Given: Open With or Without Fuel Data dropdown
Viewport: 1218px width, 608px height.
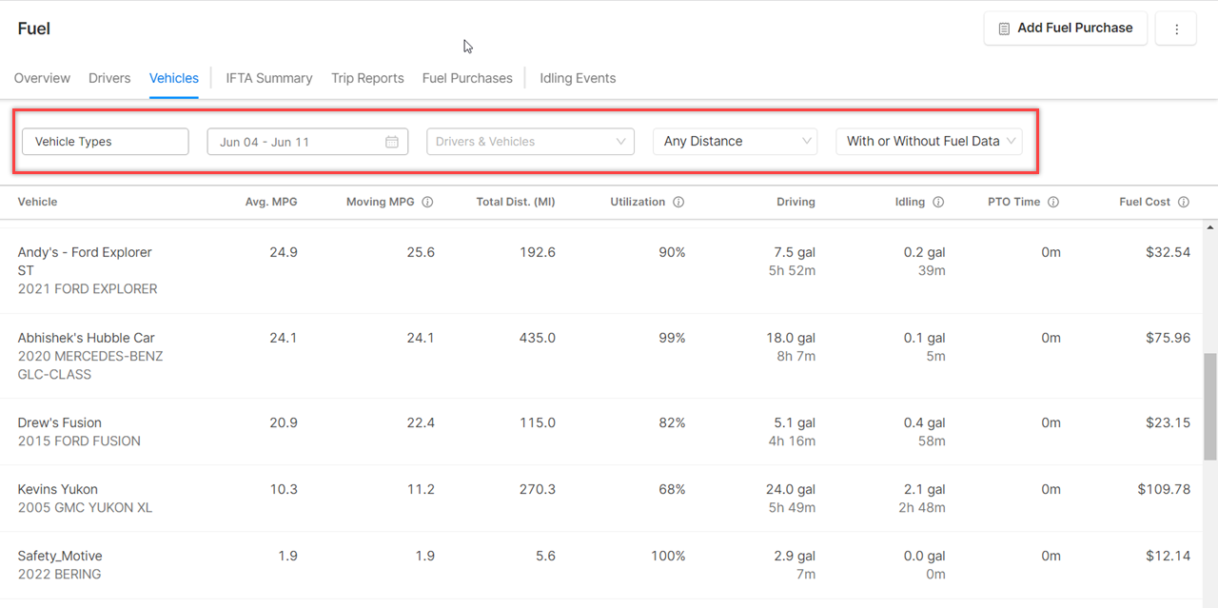Looking at the screenshot, I should click(929, 142).
